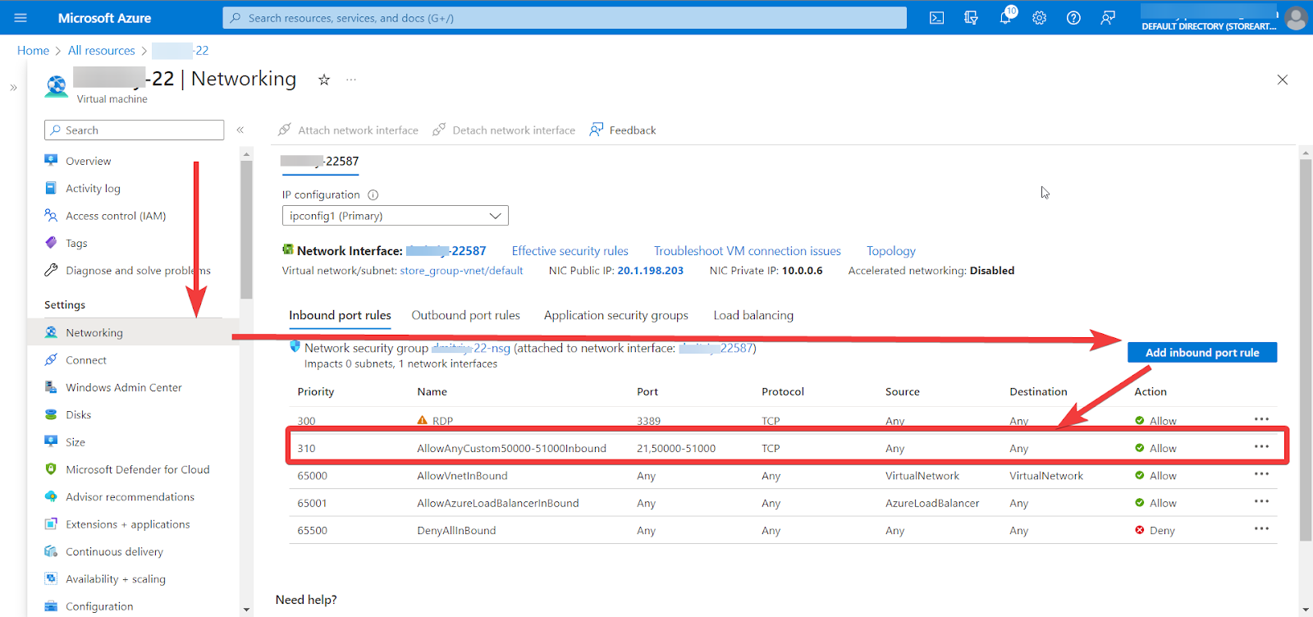Click the sidebar Search field
1313x617 pixels.
pos(134,130)
